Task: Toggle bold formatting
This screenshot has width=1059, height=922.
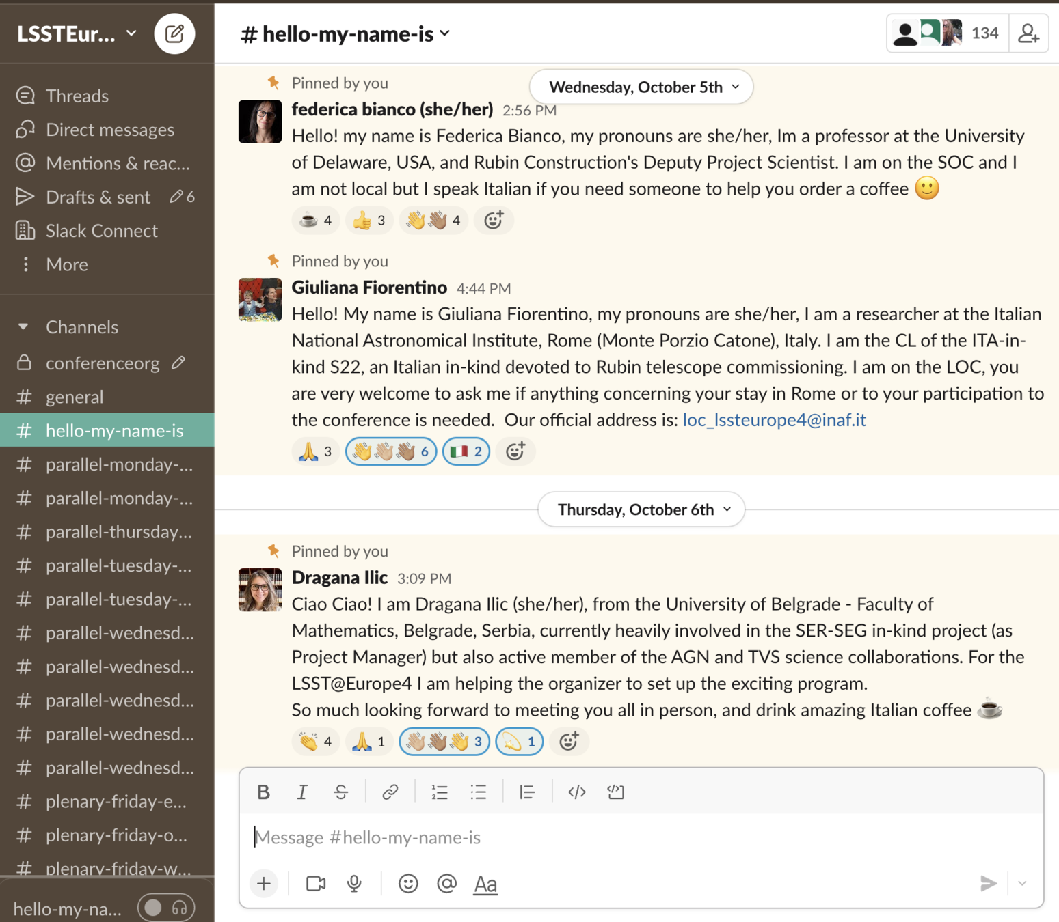Action: (263, 792)
